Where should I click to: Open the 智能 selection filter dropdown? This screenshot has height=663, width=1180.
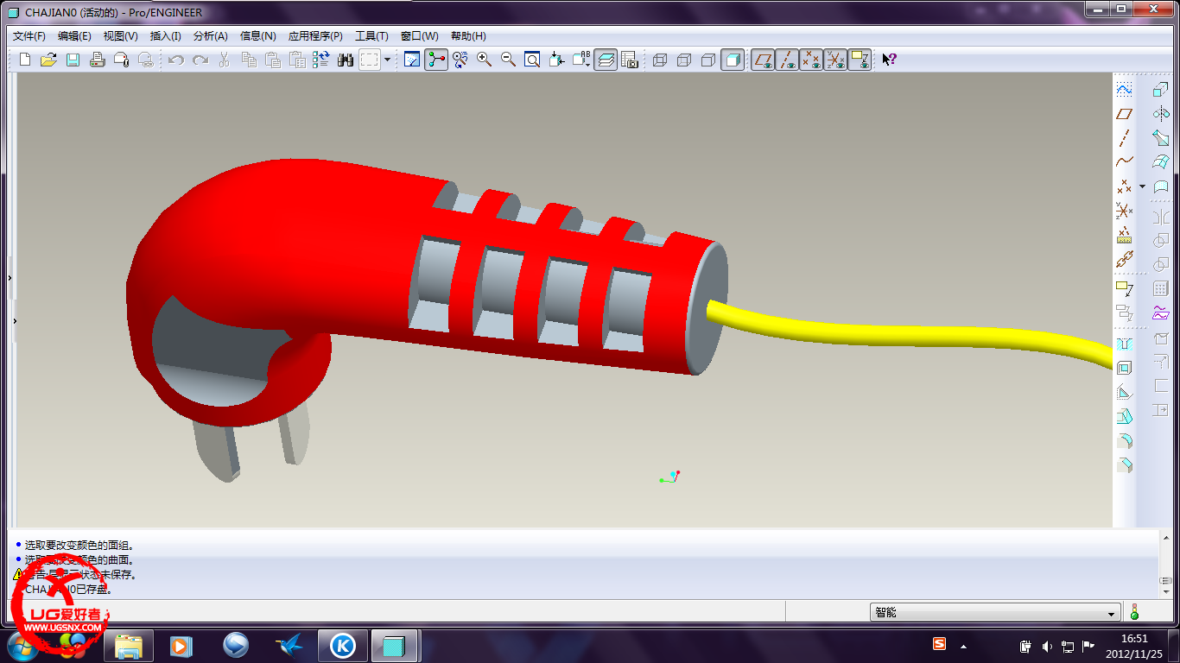click(995, 612)
